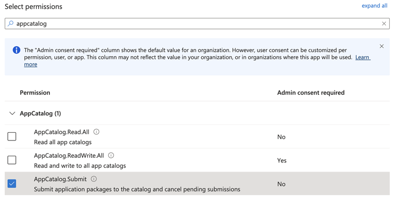Click the blue info banner icon
The width and height of the screenshot is (394, 205).
tap(16, 50)
